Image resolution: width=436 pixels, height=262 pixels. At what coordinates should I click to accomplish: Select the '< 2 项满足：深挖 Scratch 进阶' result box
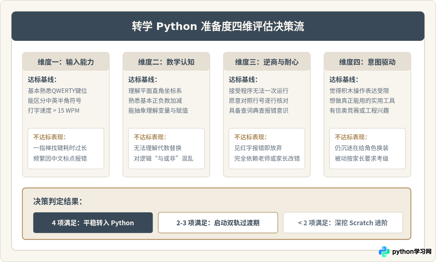pyautogui.click(x=343, y=223)
